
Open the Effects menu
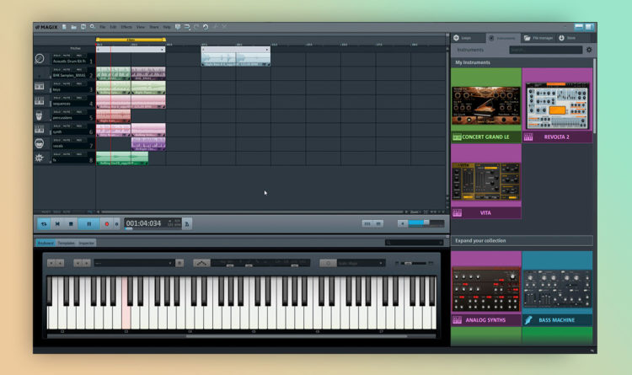tap(126, 27)
